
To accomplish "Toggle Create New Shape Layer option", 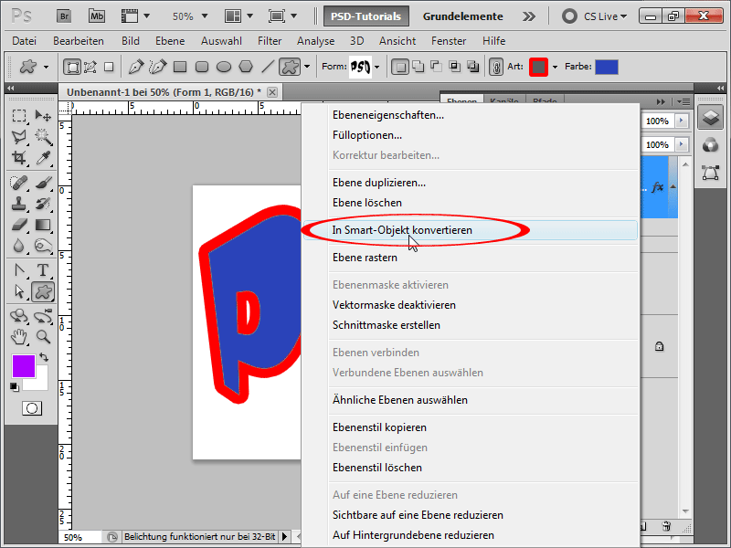I will [400, 67].
